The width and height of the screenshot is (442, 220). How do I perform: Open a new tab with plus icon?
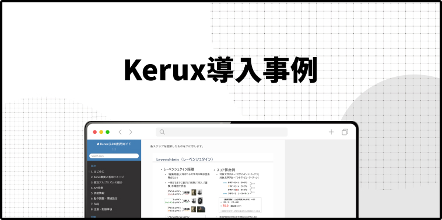[x=331, y=132]
